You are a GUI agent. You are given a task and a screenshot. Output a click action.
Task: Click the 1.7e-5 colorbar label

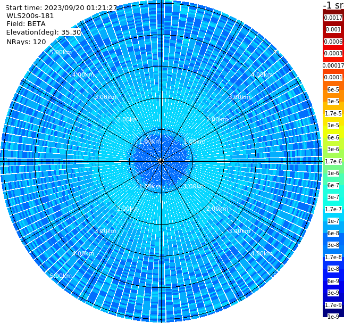coord(333,113)
